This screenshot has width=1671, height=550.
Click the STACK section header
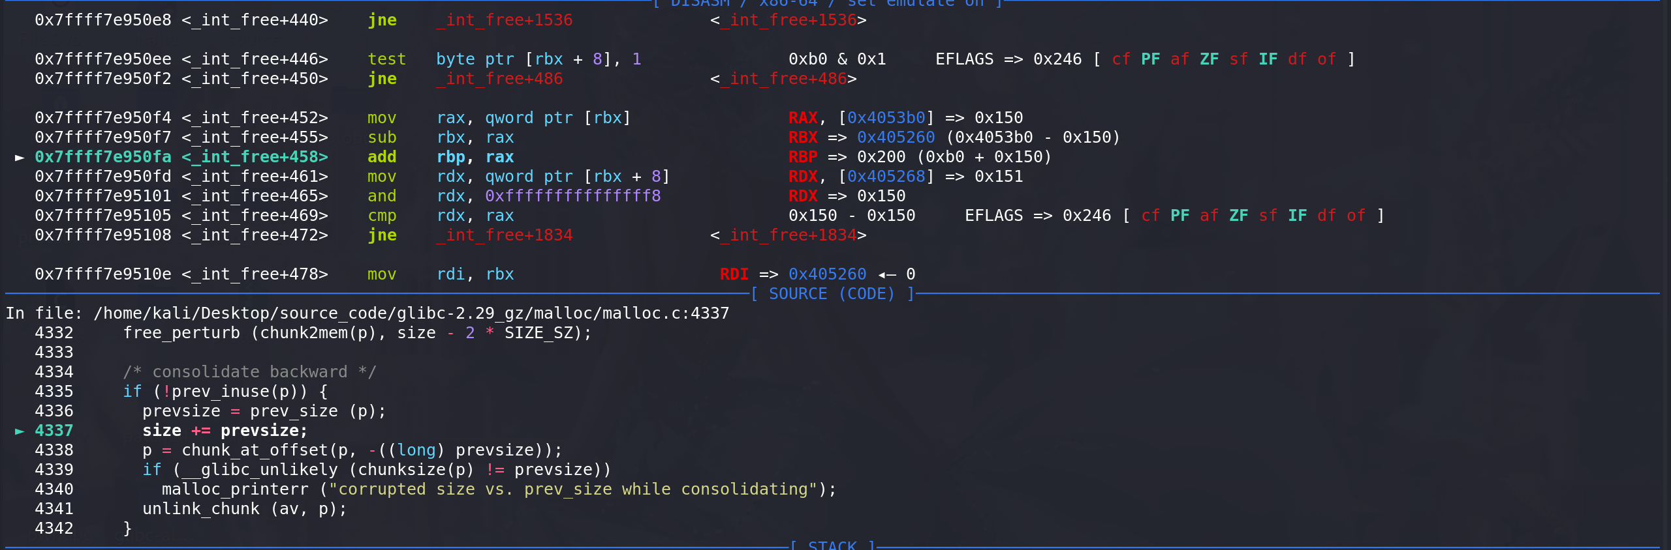832,545
